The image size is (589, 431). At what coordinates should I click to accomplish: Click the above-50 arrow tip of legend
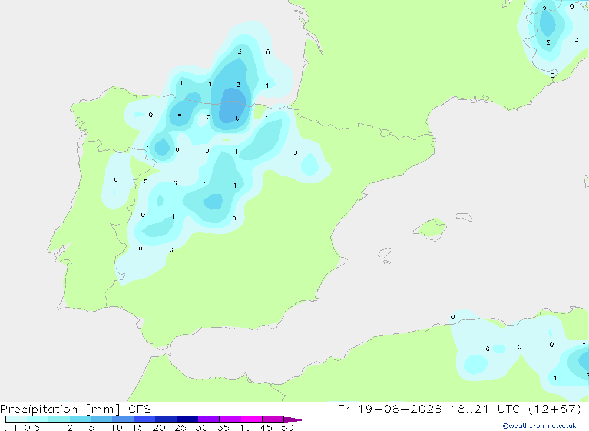(294, 419)
